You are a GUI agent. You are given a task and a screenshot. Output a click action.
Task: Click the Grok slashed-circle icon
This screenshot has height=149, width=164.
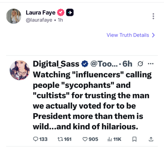140,64
